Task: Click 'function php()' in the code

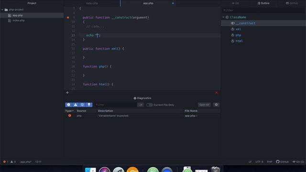Action: coord(95,66)
